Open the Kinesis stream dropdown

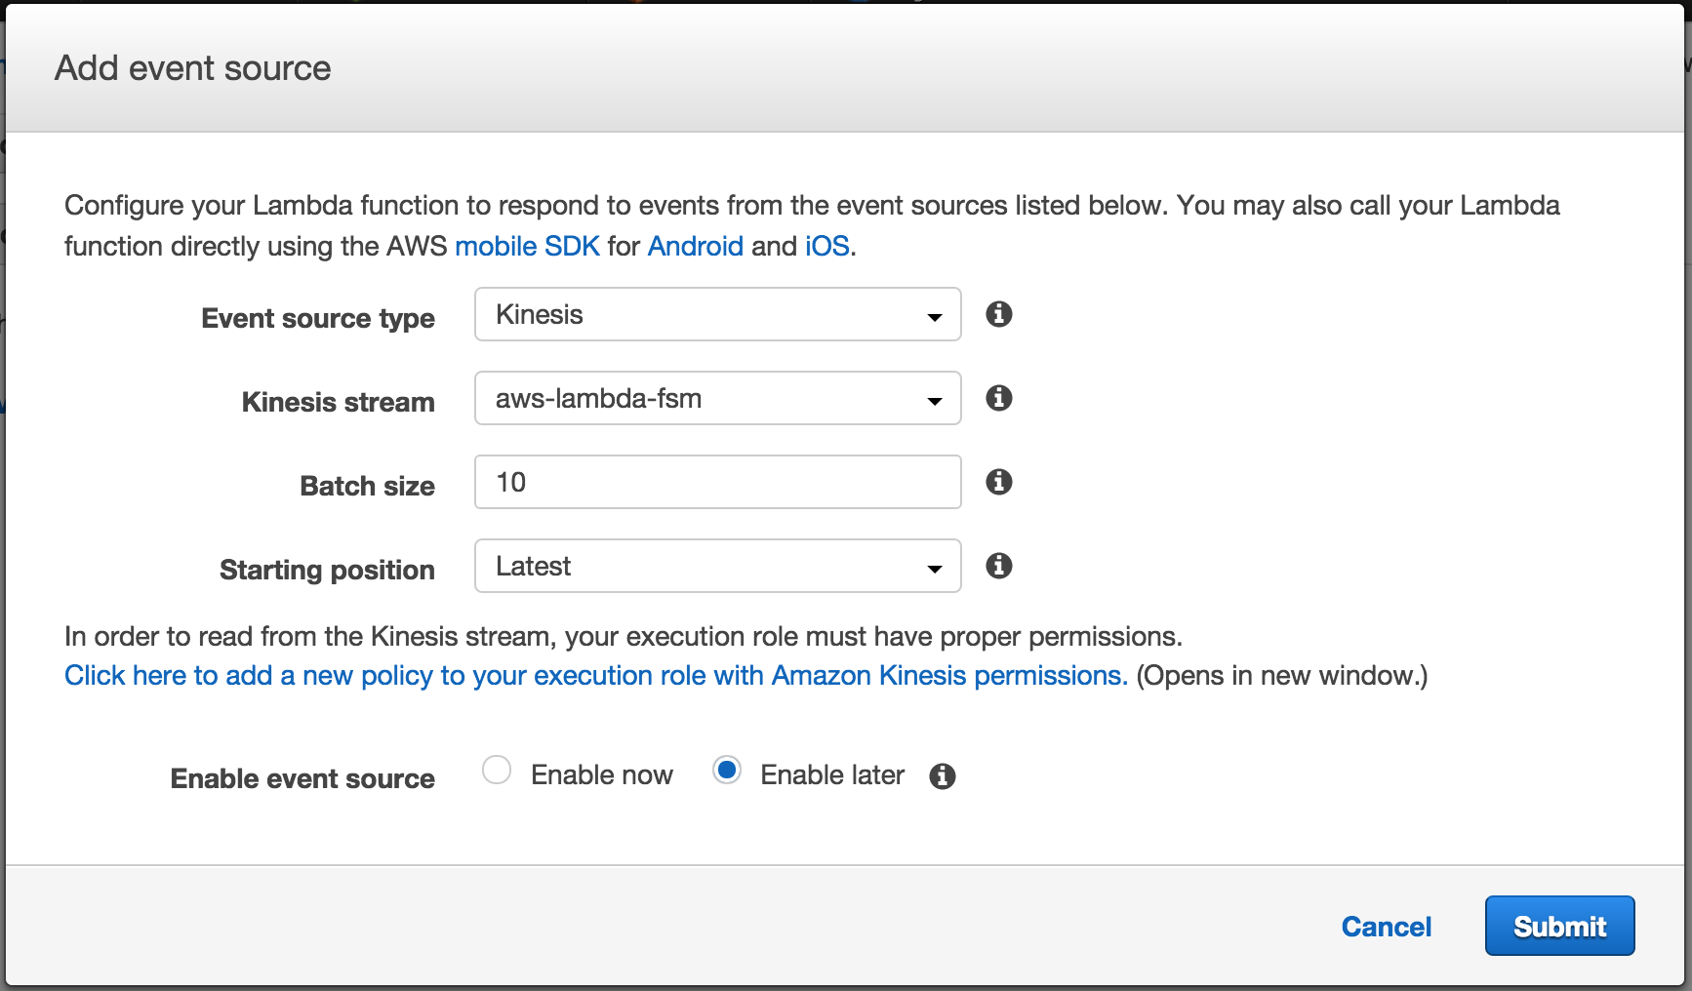tap(718, 398)
